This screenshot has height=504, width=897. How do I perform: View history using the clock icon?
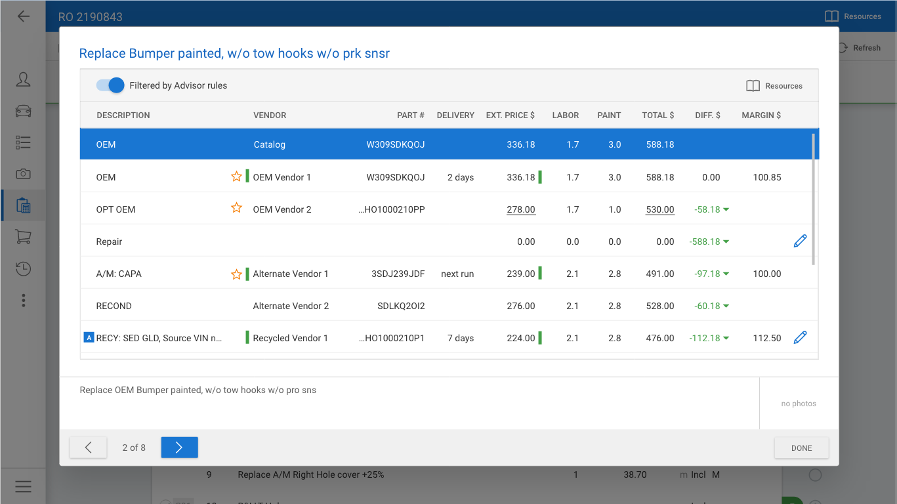pos(23,268)
